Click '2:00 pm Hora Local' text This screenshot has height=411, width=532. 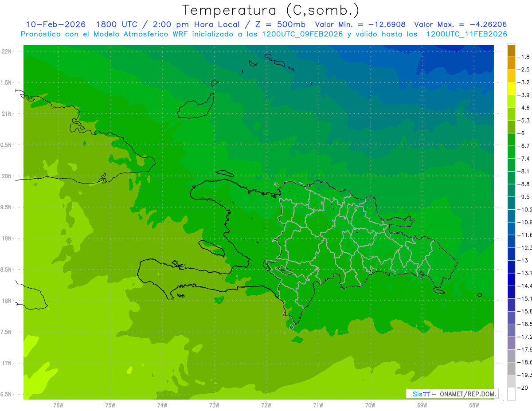point(196,24)
